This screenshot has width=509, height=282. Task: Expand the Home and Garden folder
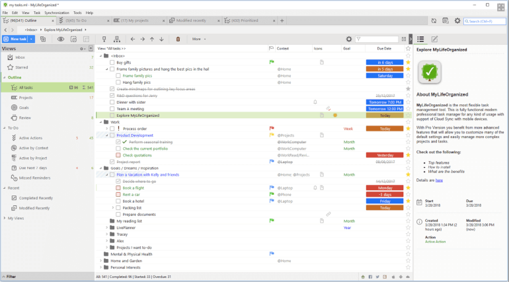point(100,261)
